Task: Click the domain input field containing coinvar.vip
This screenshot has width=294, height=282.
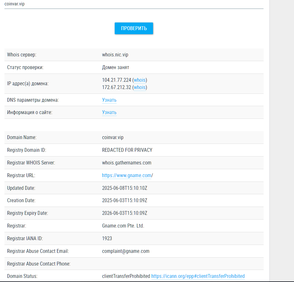Action: pyautogui.click(x=134, y=4)
